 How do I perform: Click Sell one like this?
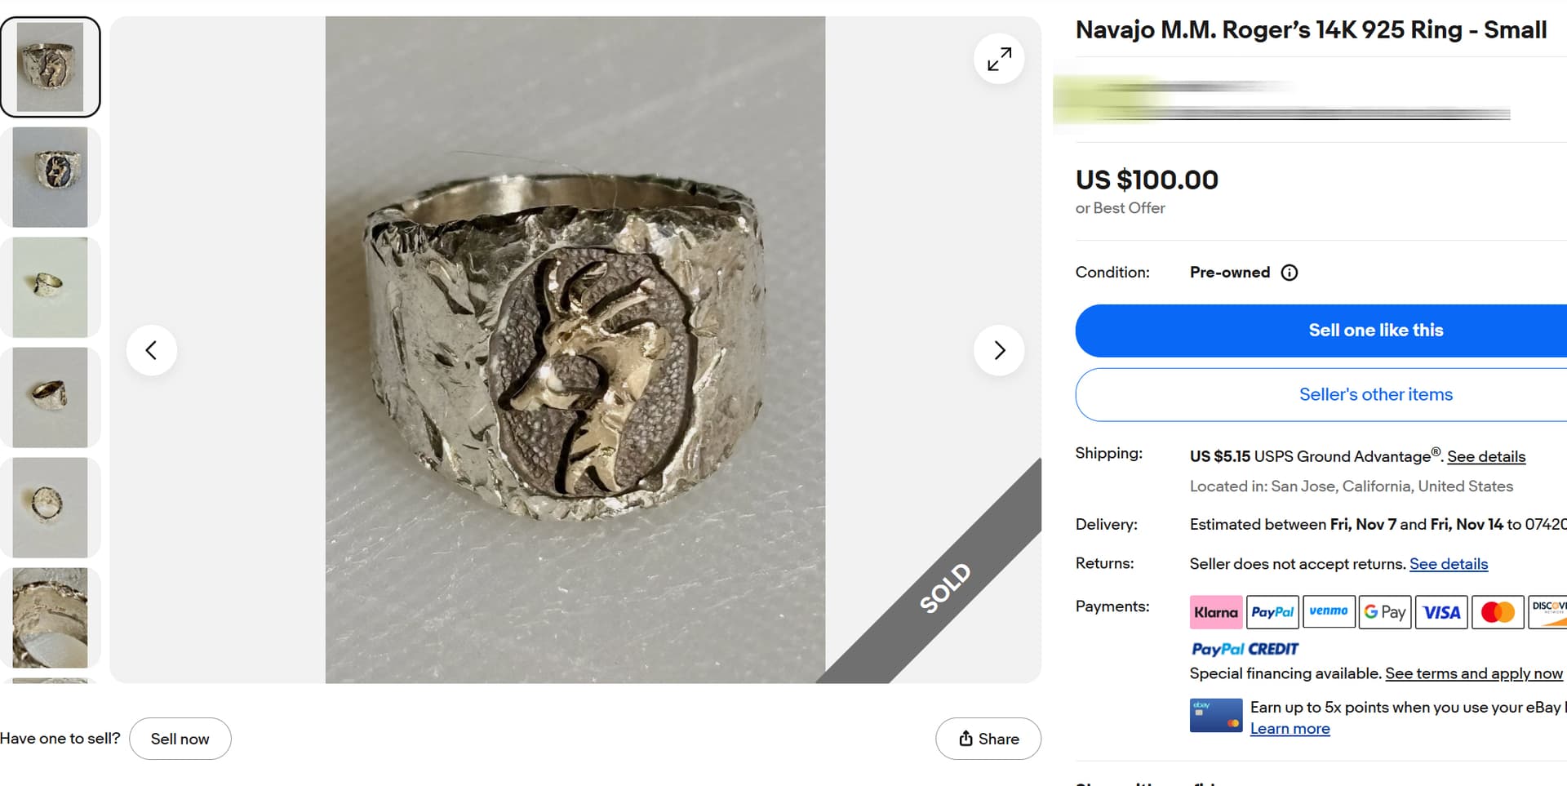tap(1375, 331)
